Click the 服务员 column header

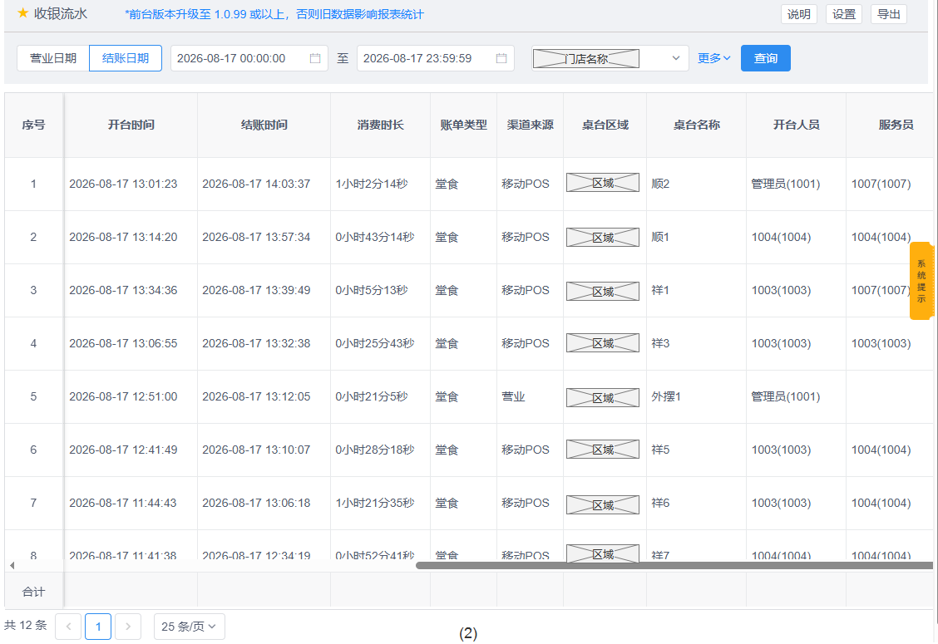point(896,125)
